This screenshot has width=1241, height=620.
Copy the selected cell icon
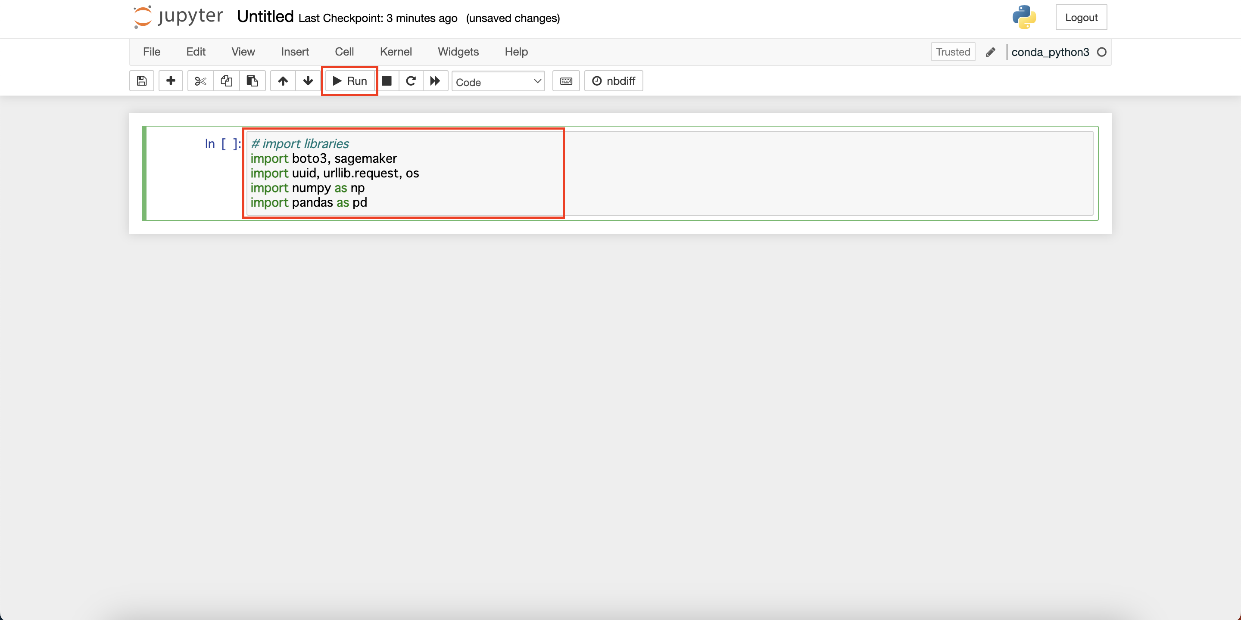pos(226,81)
